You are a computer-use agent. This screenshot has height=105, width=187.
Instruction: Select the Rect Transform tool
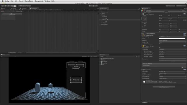(15, 6)
